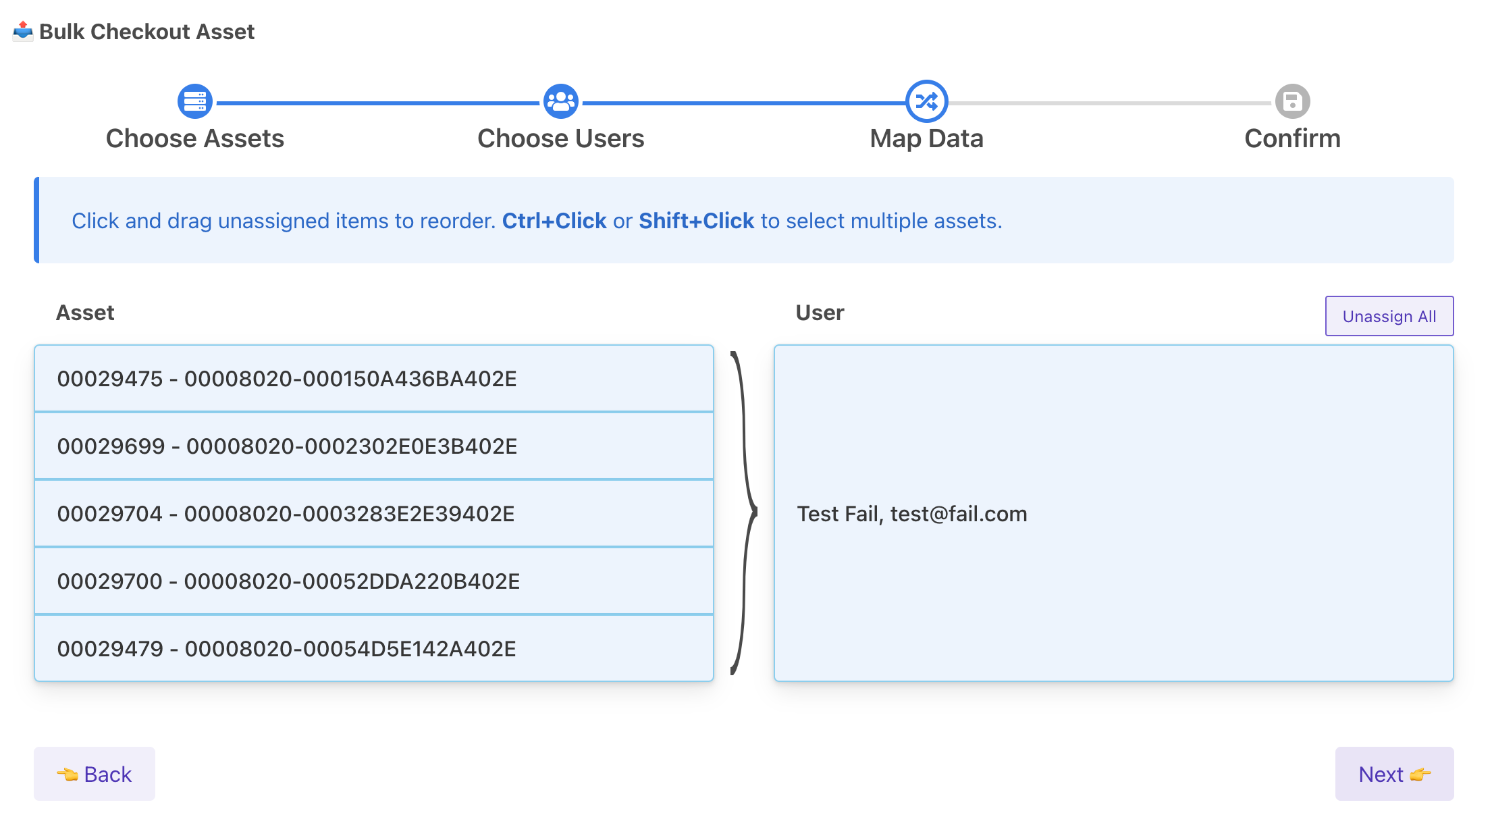Go to next step with Next button

1393,774
